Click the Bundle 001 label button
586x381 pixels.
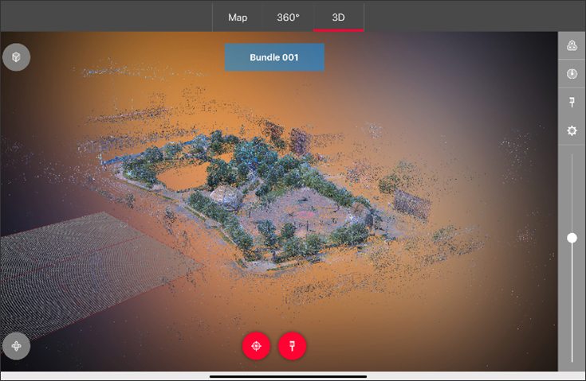[274, 57]
